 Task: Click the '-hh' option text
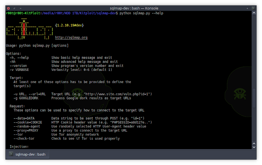tap(13, 62)
